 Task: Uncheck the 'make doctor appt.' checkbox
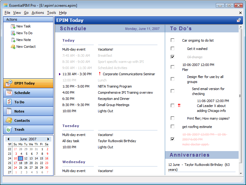pos(173,139)
